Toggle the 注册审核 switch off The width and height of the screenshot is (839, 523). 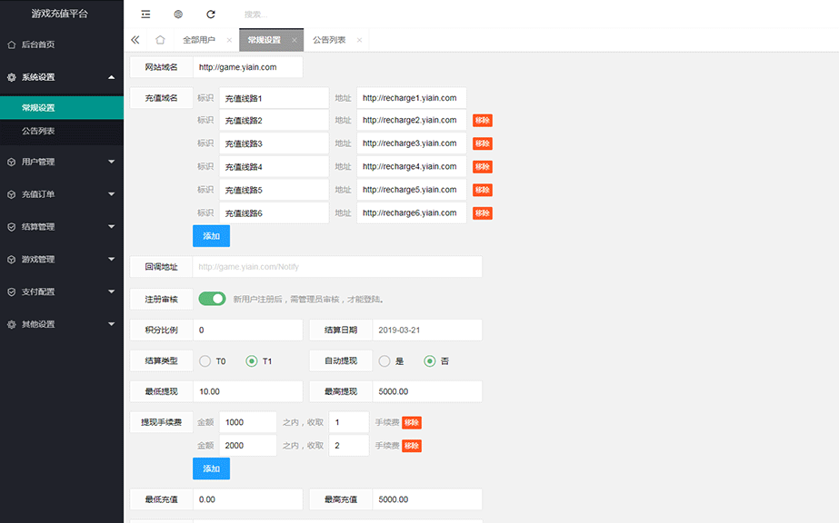click(x=212, y=299)
